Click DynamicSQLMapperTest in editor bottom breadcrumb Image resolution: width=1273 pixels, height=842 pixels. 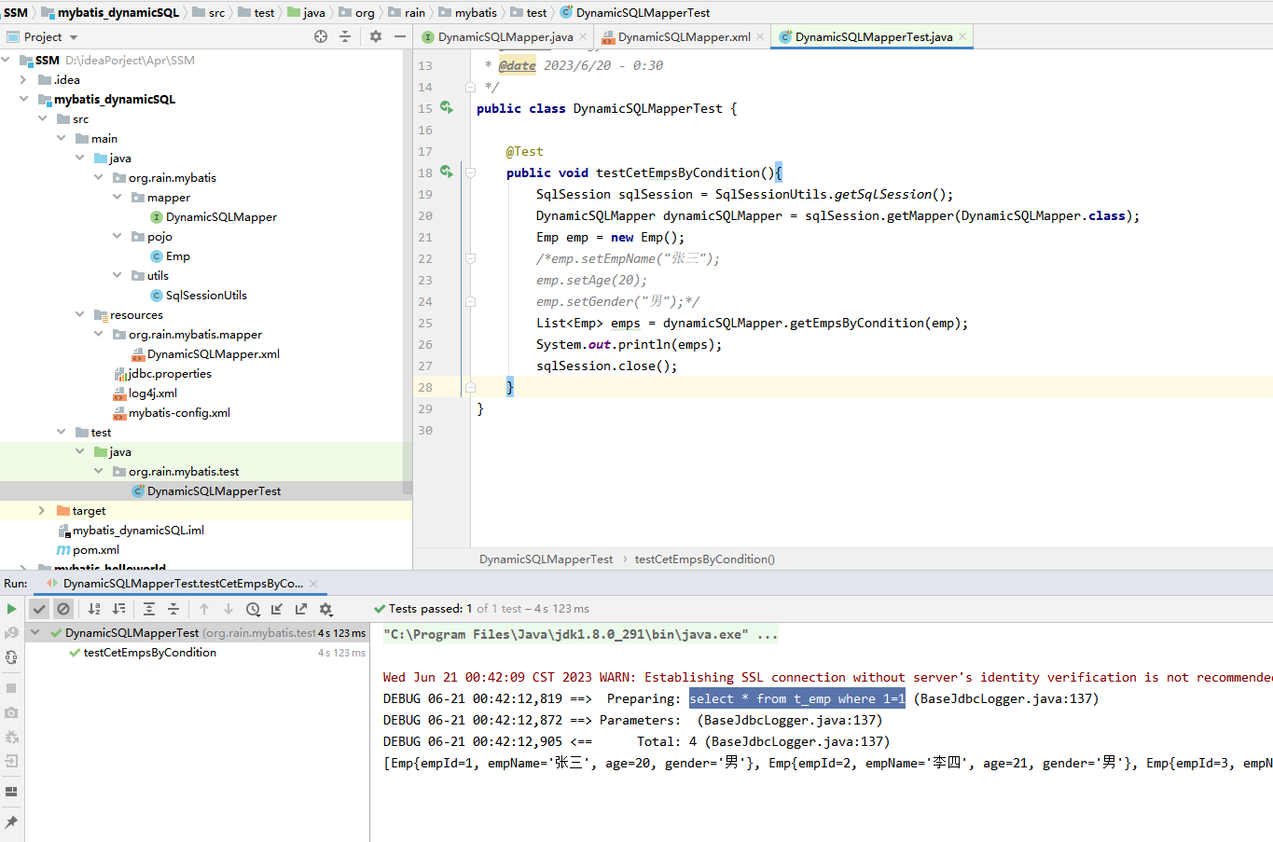[547, 559]
